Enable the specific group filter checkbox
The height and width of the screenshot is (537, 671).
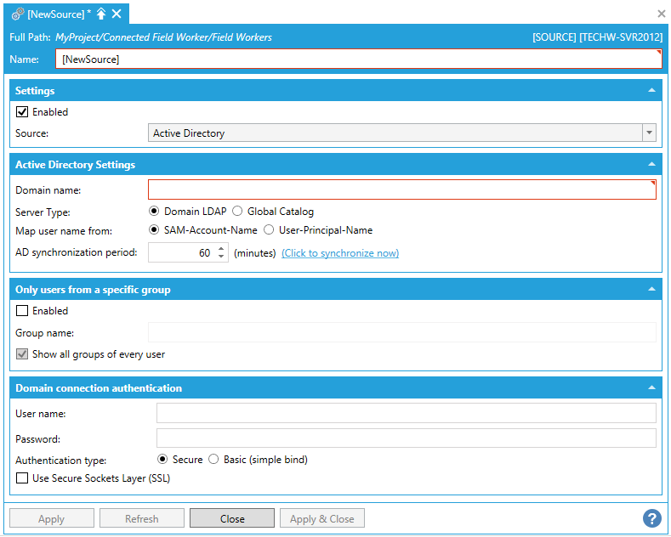[x=22, y=311]
